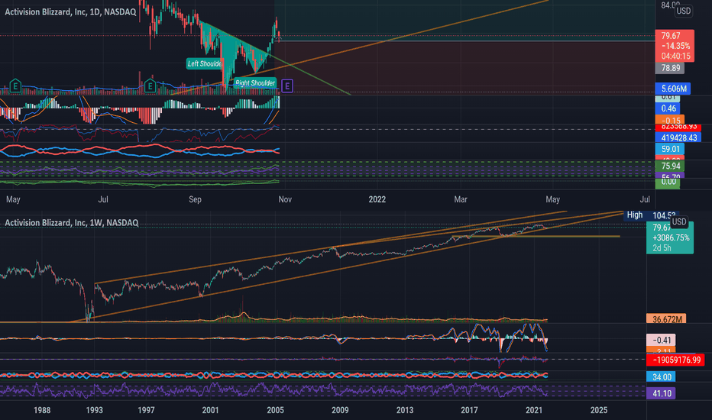
Task: Click the 2021 label on weekly time axis
Action: [534, 410]
